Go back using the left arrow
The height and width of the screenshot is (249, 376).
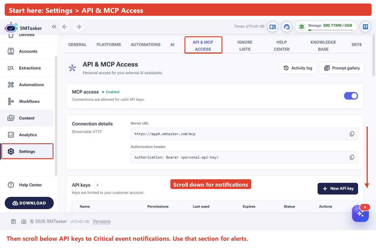pyautogui.click(x=65, y=27)
